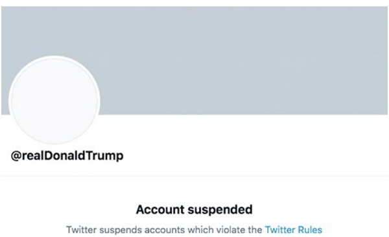This screenshot has height=237, width=389.
Task: Select the @realDonaldTrump handle text
Action: (67, 156)
